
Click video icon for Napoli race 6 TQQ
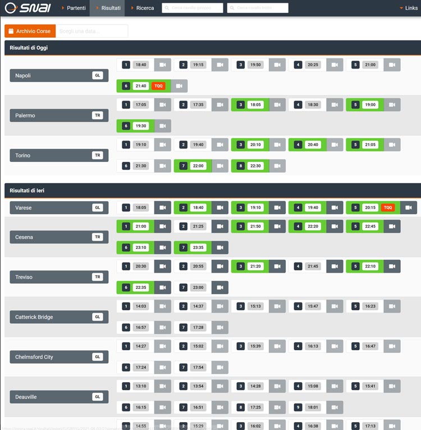[x=179, y=86]
